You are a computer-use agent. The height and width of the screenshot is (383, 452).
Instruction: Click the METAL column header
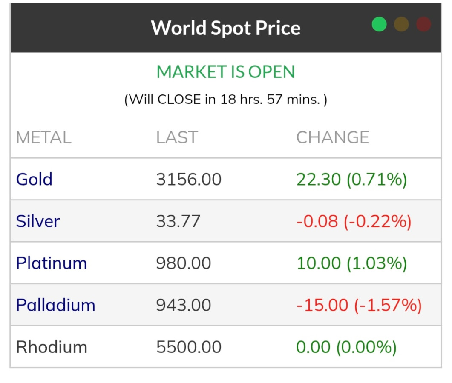point(43,137)
